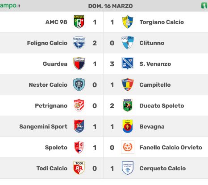The image size is (208, 185).
Task: Click the Torgiano Calcio shield logo
Action: coord(128,22)
